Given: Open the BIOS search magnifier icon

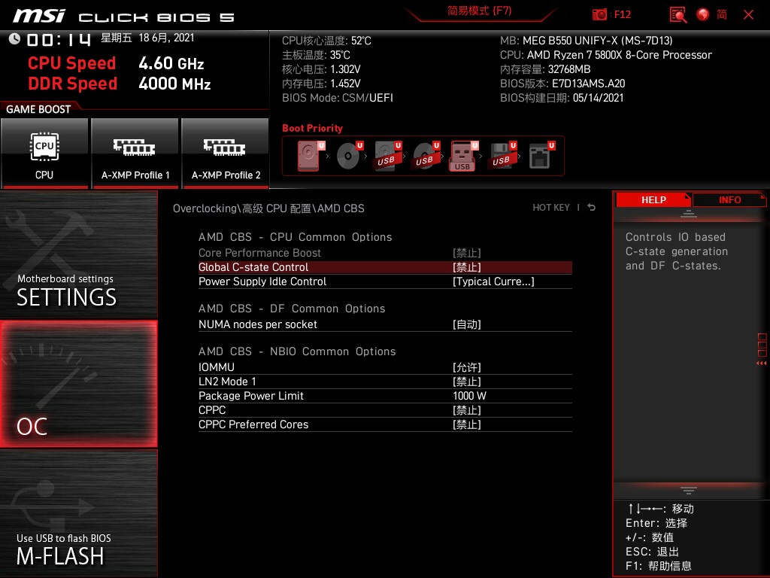Looking at the screenshot, I should point(678,14).
